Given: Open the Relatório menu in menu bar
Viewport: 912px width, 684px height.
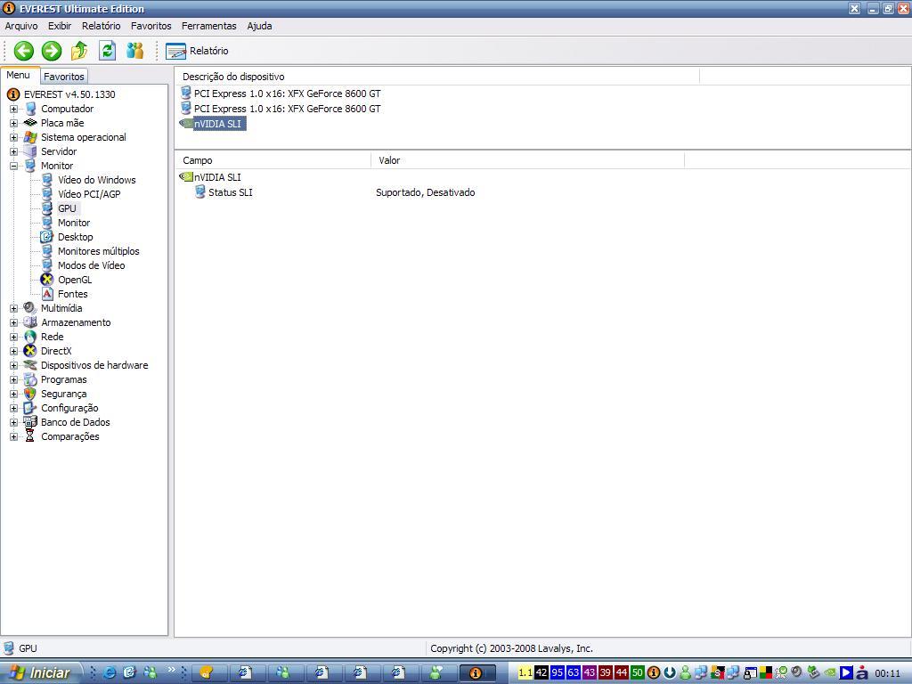Looking at the screenshot, I should pyautogui.click(x=102, y=26).
